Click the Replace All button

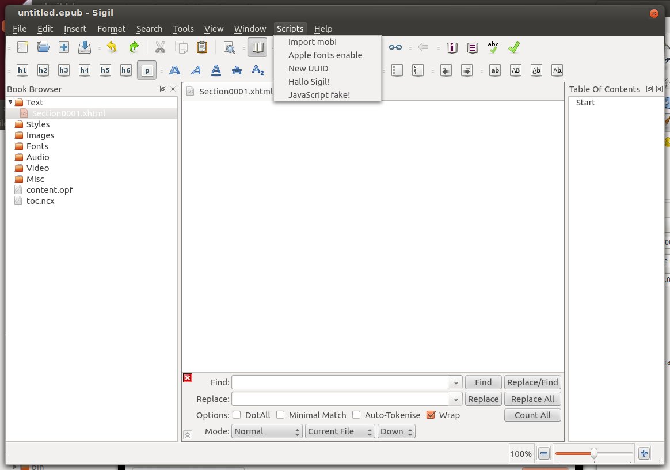coord(532,399)
